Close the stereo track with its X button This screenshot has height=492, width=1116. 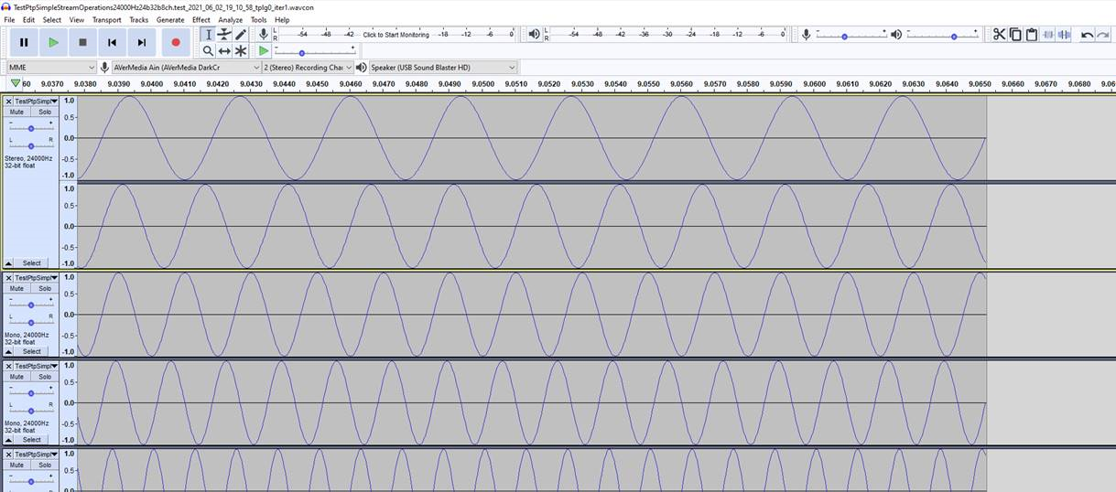click(x=9, y=101)
